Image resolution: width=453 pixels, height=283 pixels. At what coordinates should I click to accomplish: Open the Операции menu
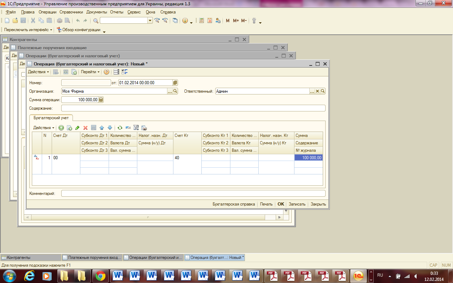48,12
